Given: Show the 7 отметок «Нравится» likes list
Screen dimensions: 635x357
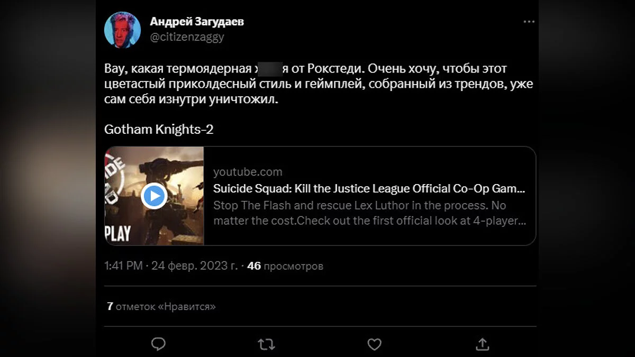Looking at the screenshot, I should click(x=161, y=306).
